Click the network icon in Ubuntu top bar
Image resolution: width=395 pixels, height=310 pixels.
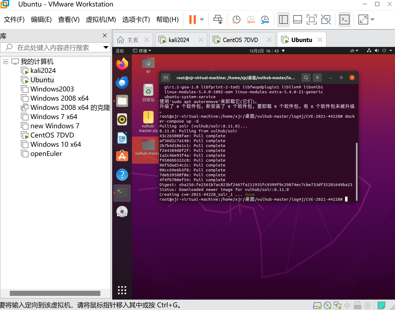369,50
